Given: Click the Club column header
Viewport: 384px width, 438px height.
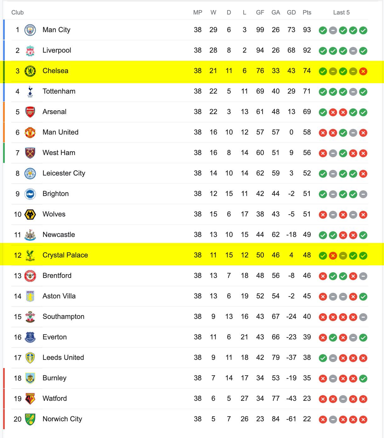Looking at the screenshot, I should point(18,12).
